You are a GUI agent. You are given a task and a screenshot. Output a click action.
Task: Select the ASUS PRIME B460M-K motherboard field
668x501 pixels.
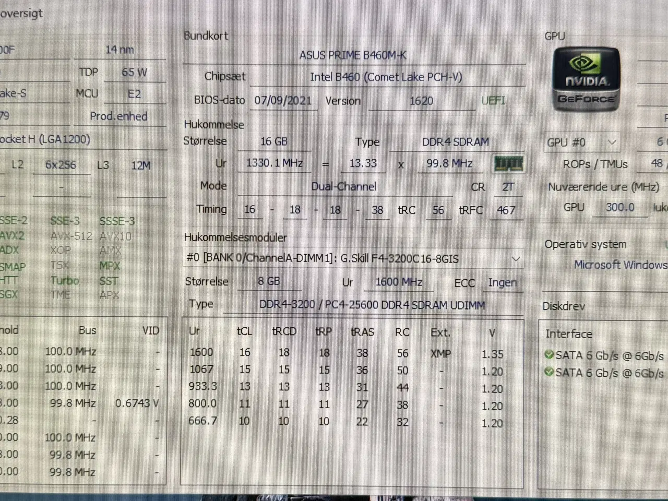click(x=353, y=55)
